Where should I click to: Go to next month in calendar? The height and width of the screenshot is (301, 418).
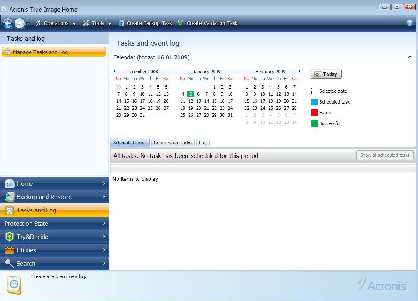tap(299, 71)
